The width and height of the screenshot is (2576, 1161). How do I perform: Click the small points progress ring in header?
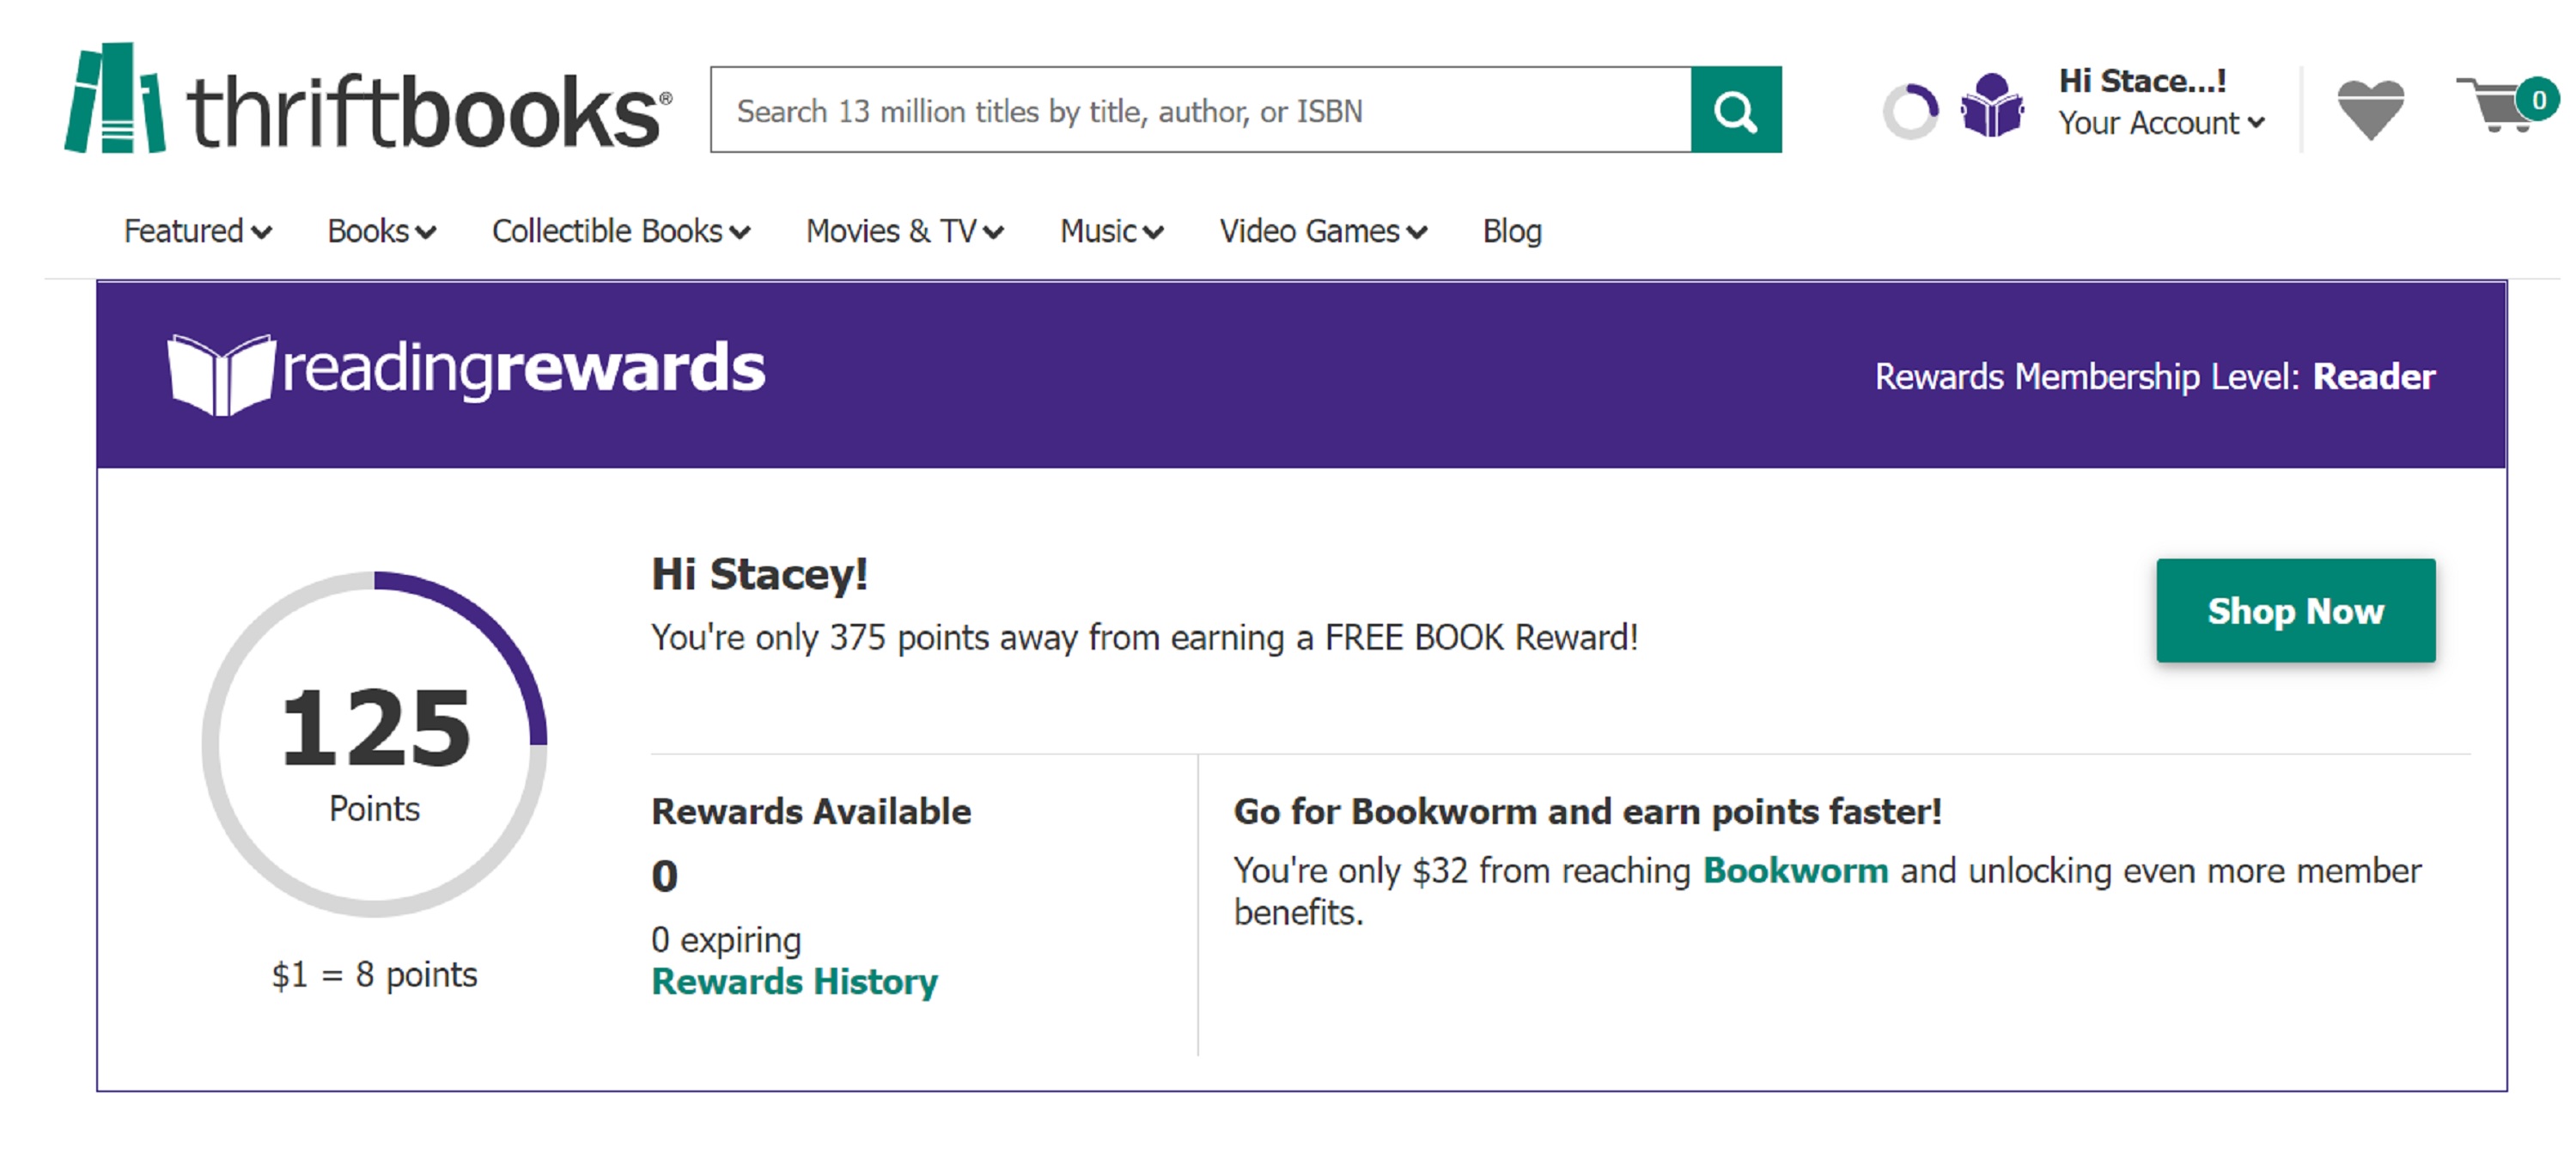coord(1911,111)
